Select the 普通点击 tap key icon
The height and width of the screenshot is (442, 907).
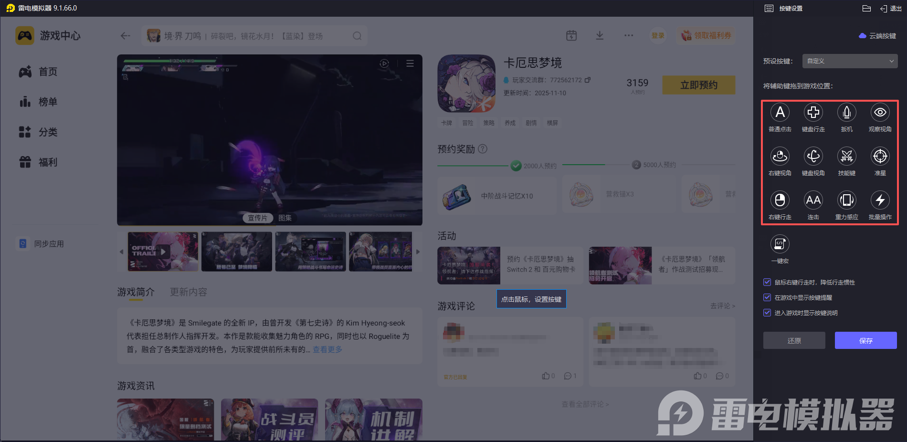(780, 113)
